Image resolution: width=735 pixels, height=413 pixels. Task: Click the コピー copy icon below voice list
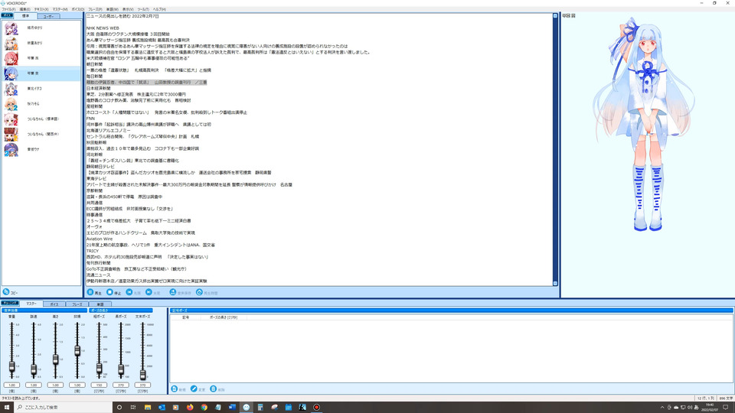[6, 292]
